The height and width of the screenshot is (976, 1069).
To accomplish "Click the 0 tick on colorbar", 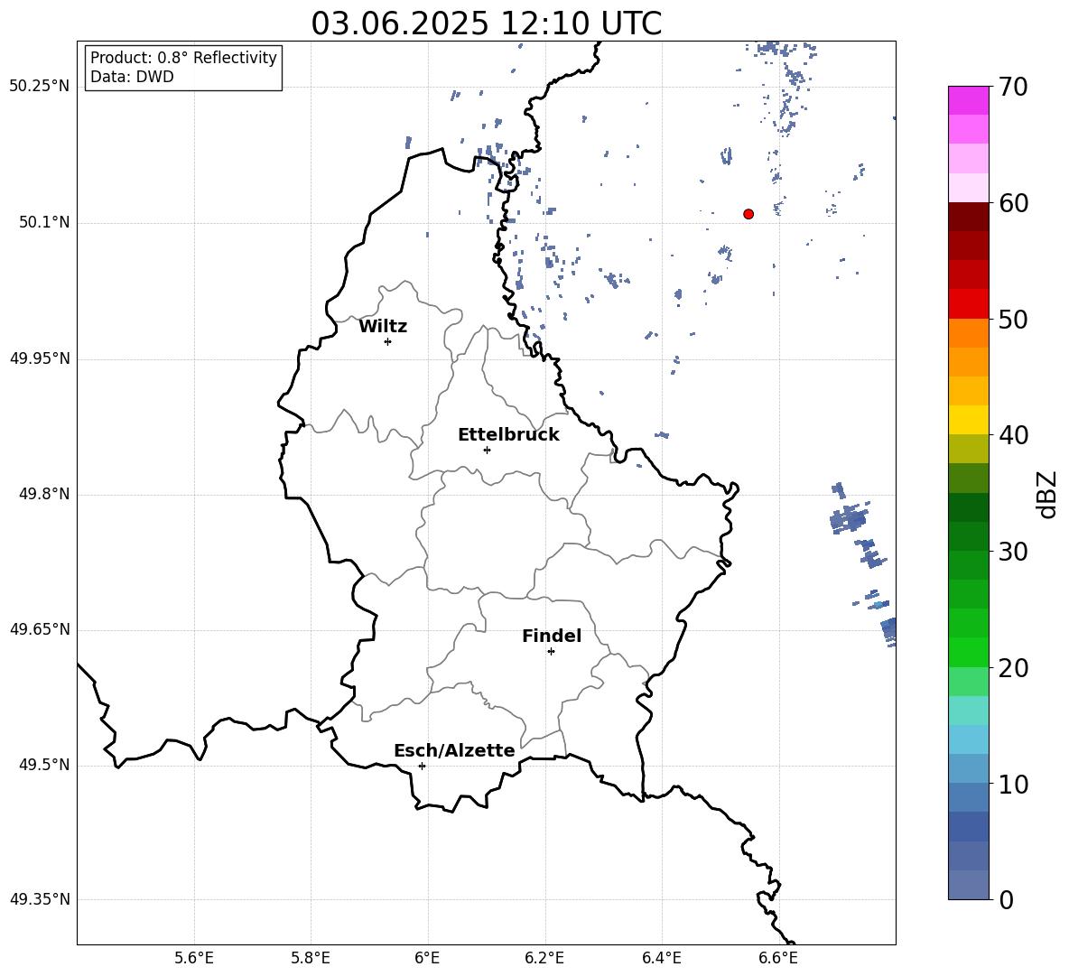I will click(x=1006, y=900).
